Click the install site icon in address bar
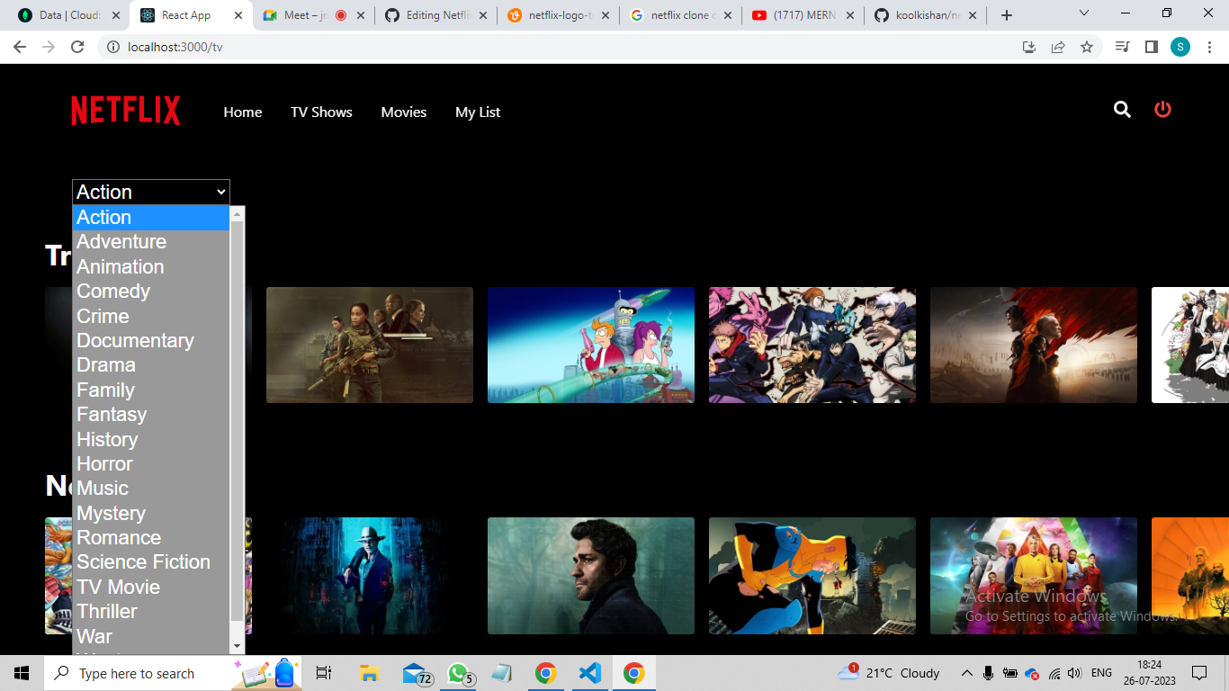The image size is (1229, 691). [1028, 46]
